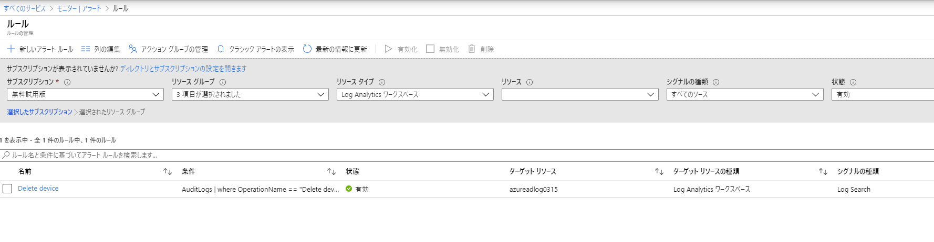The height and width of the screenshot is (242, 934).
Task: Click the refresh circular arrow icon
Action: point(307,49)
